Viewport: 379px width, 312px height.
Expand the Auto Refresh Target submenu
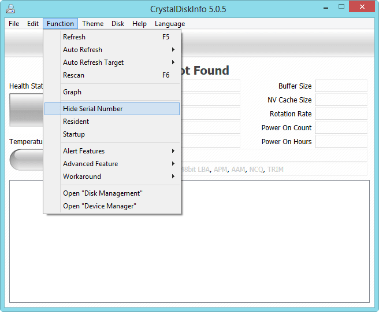point(112,63)
